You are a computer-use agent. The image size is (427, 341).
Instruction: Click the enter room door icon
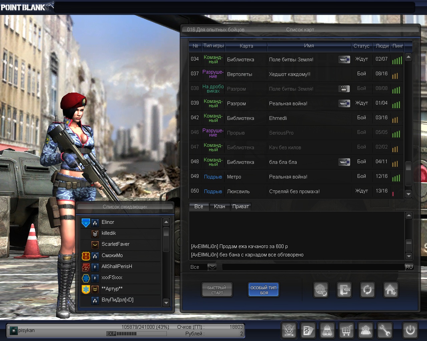[x=344, y=290]
